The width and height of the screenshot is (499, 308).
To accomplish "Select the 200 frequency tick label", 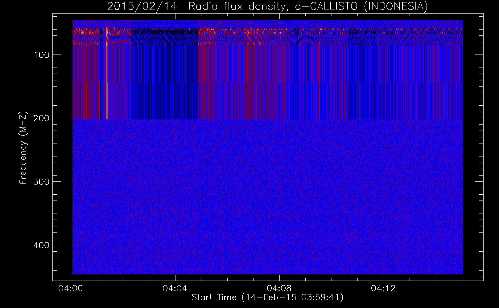I will coord(42,119).
